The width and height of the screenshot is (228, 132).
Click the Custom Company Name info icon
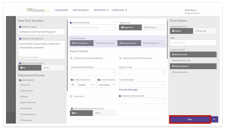120,96
